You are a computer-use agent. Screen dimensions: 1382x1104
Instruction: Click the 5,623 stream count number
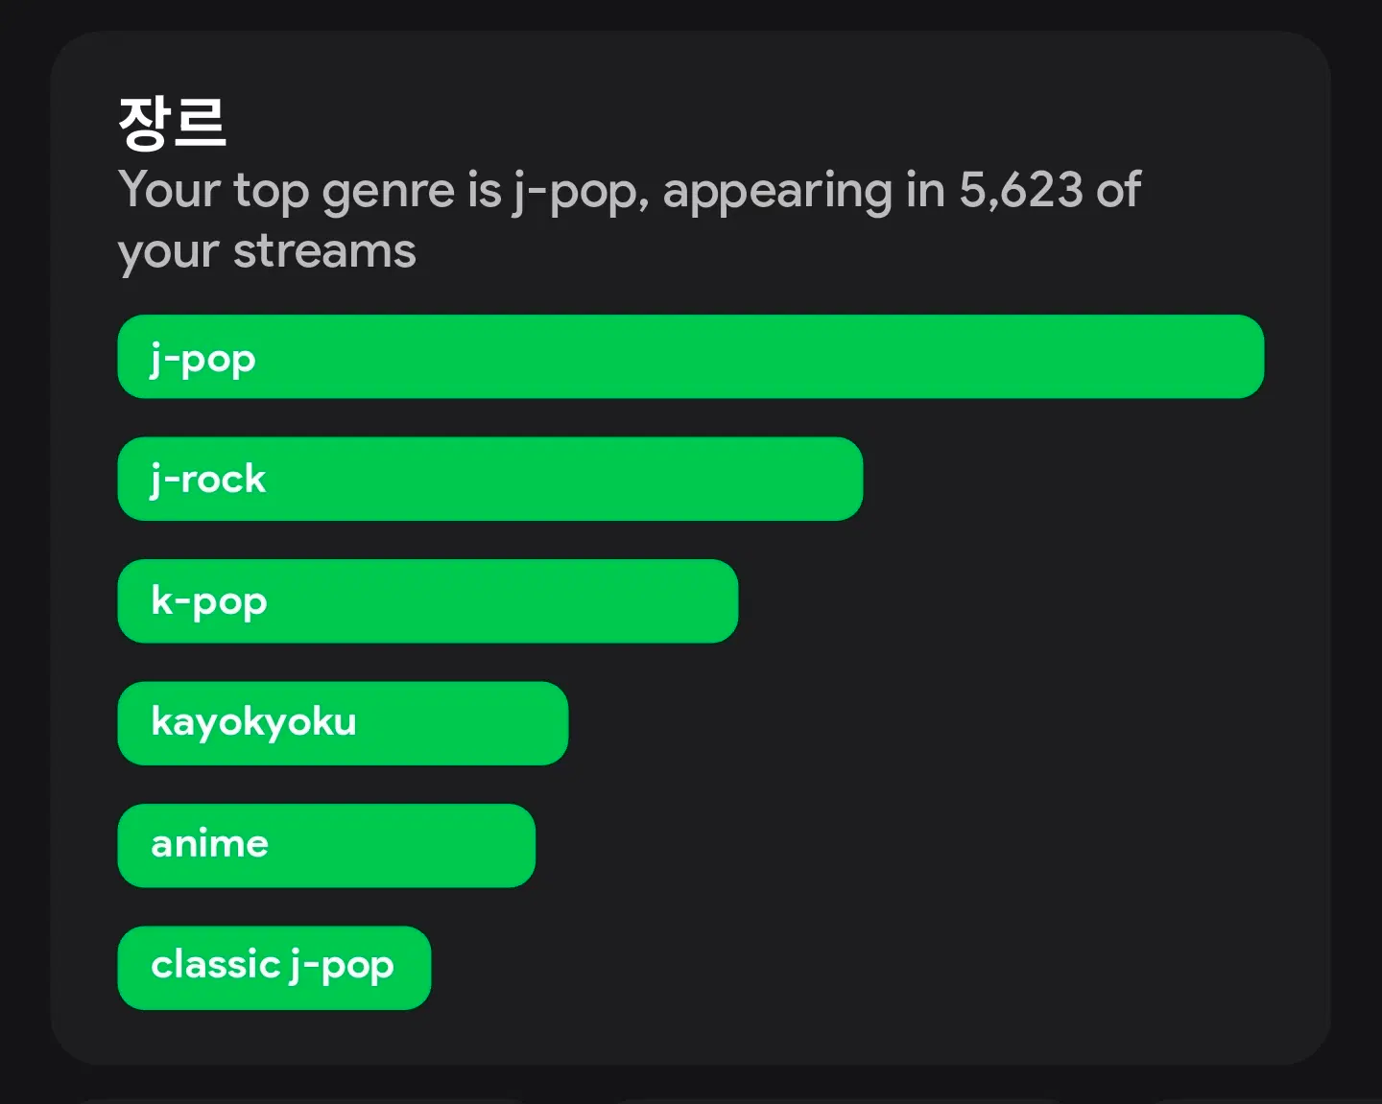click(x=1021, y=190)
